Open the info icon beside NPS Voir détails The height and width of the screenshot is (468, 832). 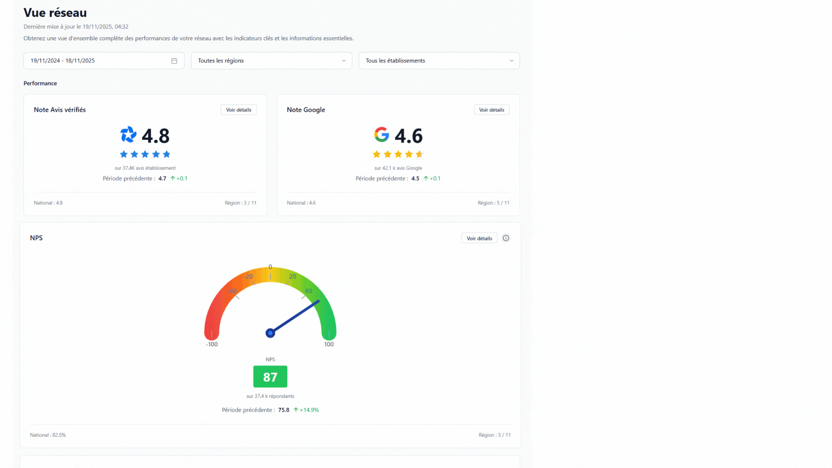506,237
